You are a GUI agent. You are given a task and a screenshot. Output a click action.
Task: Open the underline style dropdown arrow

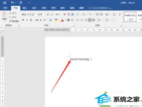click(x=34, y=20)
